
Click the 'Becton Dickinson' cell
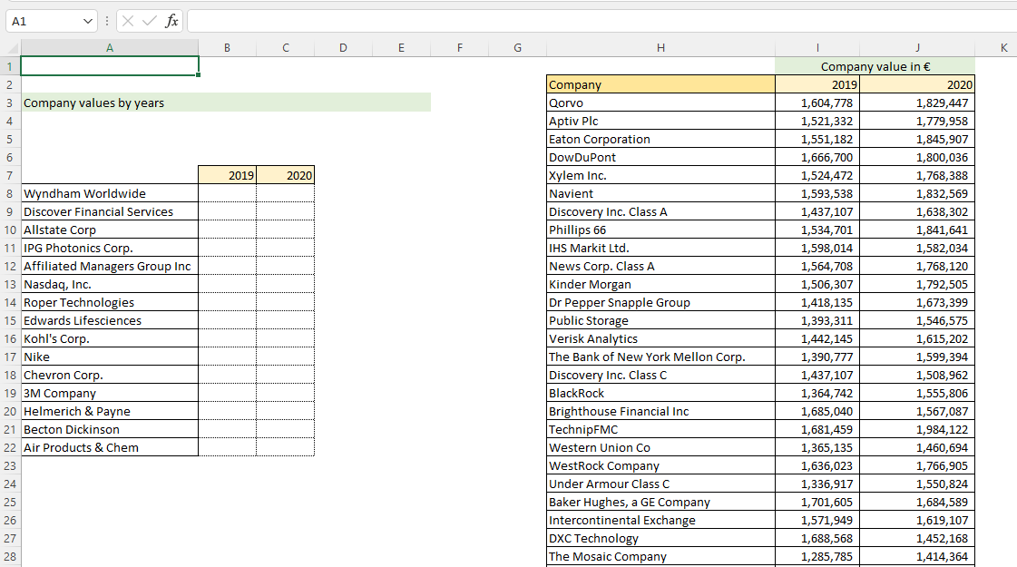click(x=110, y=430)
